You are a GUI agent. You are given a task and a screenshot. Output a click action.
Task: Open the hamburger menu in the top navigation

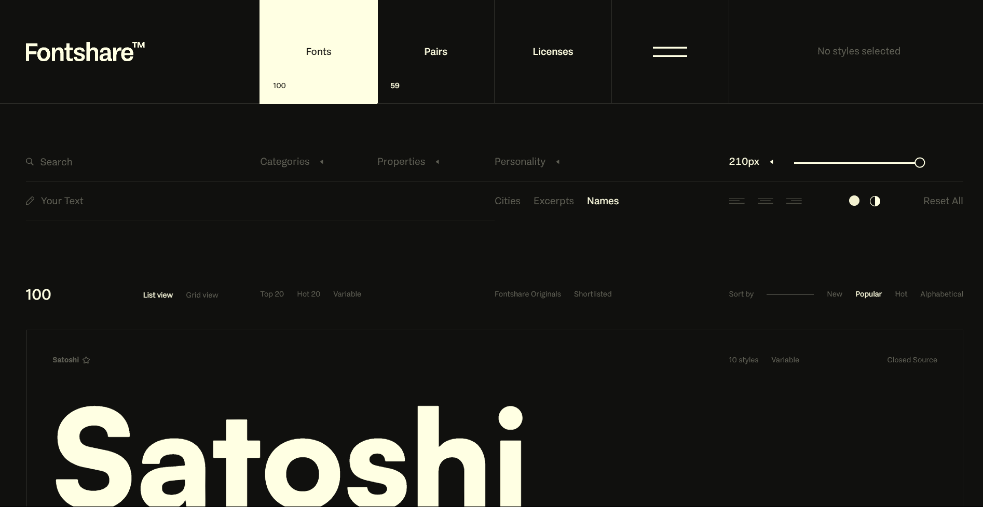click(670, 51)
